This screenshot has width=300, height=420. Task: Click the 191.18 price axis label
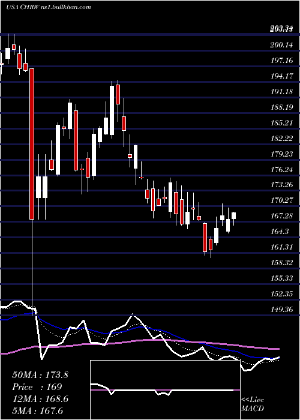click(281, 92)
